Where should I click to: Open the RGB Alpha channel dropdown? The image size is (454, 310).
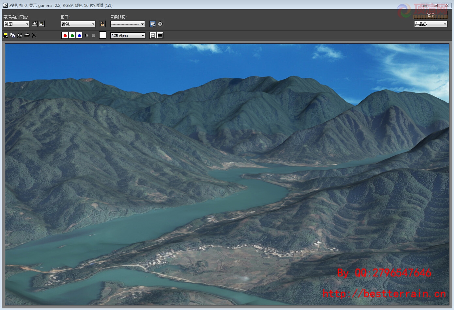click(128, 35)
